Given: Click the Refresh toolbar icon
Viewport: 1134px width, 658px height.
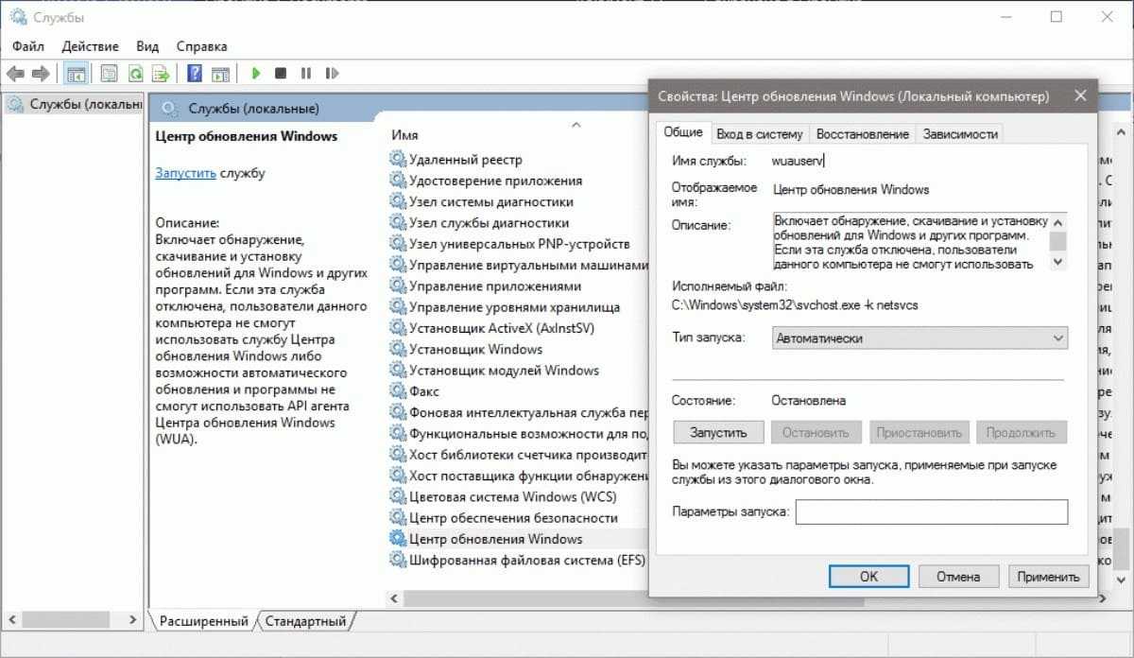Looking at the screenshot, I should click(136, 73).
